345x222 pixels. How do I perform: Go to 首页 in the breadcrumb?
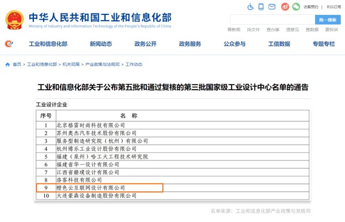point(17,64)
